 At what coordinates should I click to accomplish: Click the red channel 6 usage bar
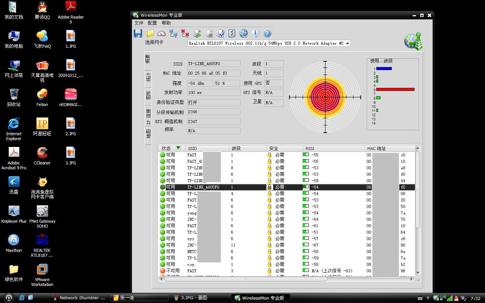(x=395, y=89)
